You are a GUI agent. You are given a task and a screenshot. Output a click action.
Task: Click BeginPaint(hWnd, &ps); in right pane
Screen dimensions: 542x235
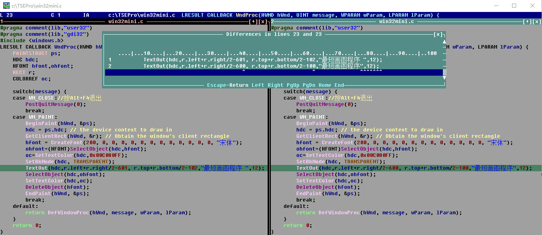[331, 123]
